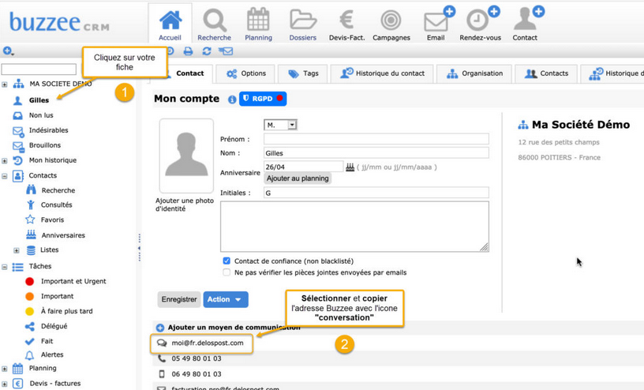The image size is (644, 390).
Task: Click the send email envelope toolbar icon
Action: coord(226,51)
